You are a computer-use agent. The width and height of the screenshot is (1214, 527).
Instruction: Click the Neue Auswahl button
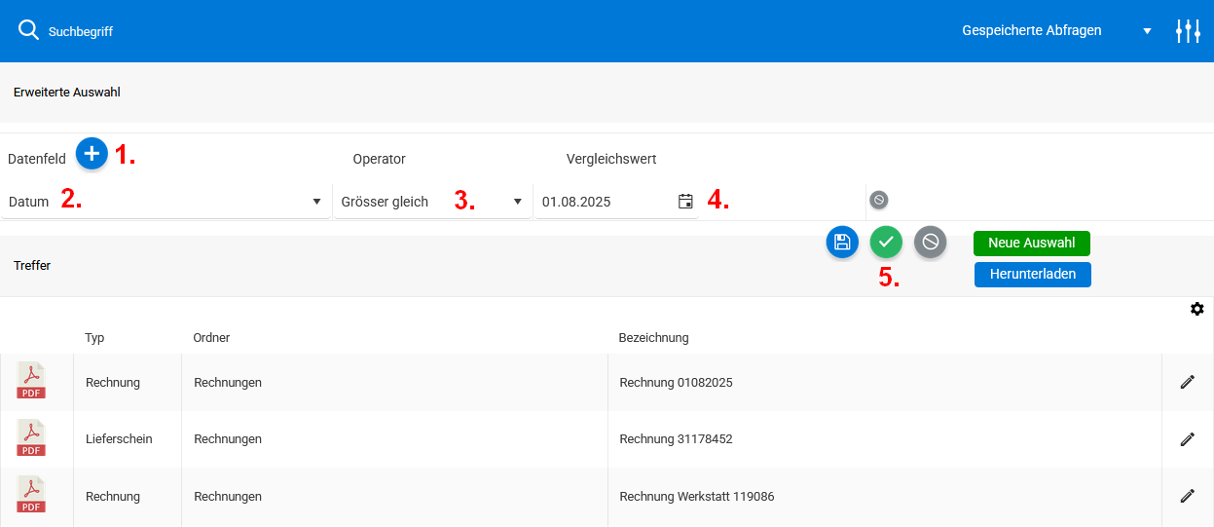1031,243
